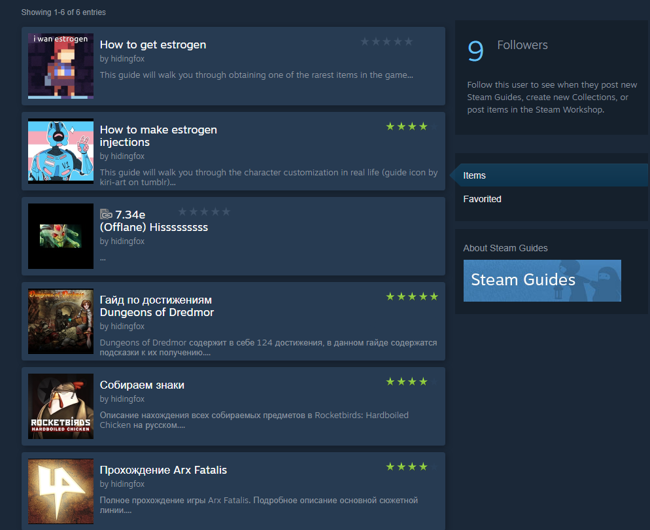Click the five-star rating on Dredmor guide
This screenshot has height=530, width=650.
click(x=412, y=296)
